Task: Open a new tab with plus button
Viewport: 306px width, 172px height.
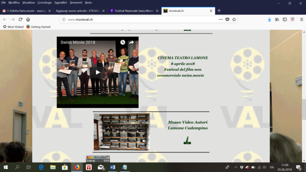Action: point(219,10)
